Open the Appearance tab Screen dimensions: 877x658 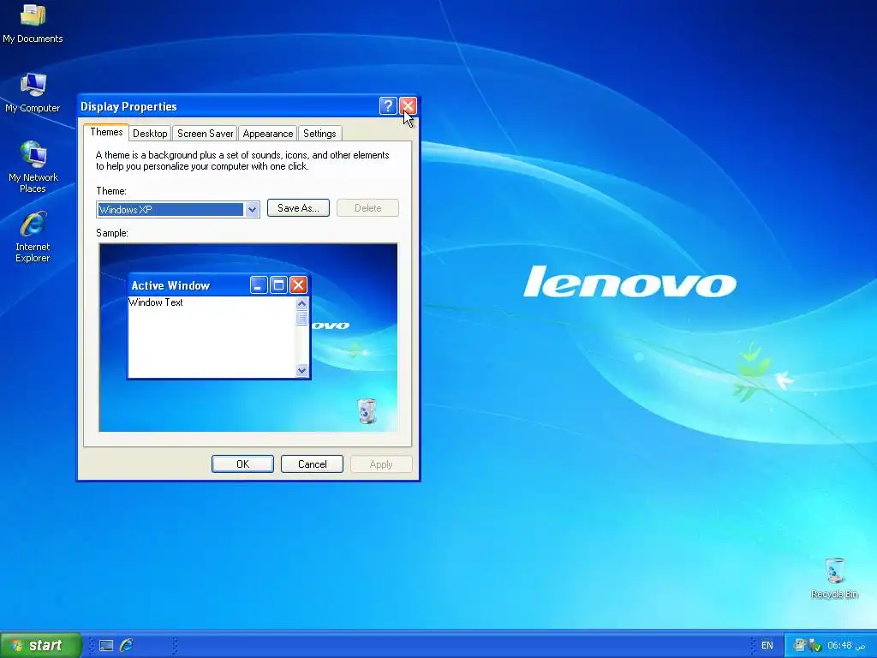[x=267, y=134]
